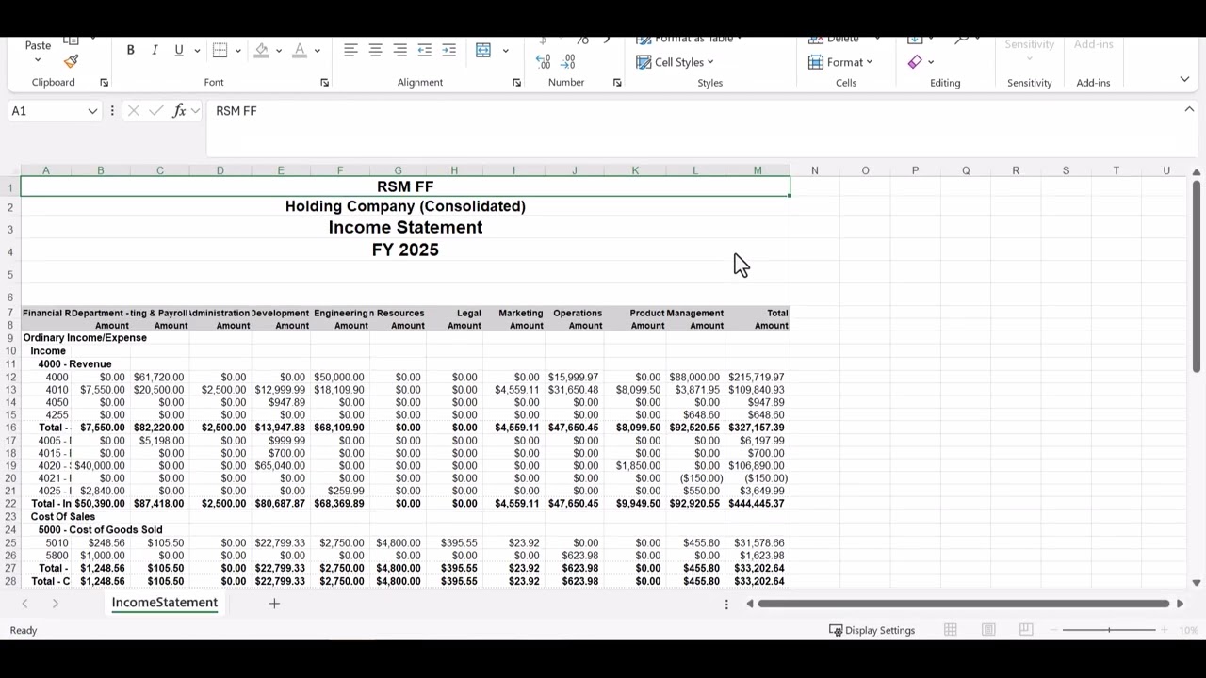
Task: Add a new sheet with plus
Action: 274,603
